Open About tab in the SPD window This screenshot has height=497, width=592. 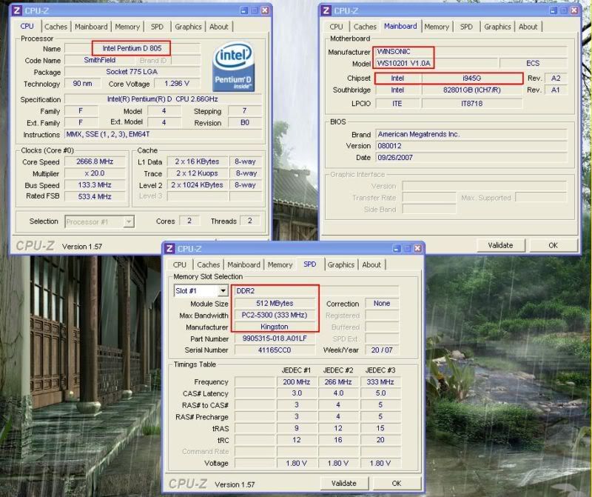[371, 265]
